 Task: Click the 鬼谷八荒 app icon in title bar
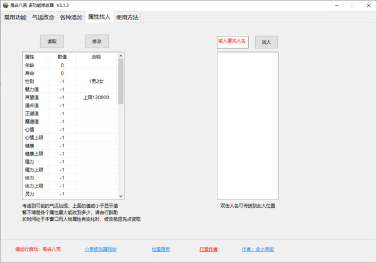coord(6,5)
